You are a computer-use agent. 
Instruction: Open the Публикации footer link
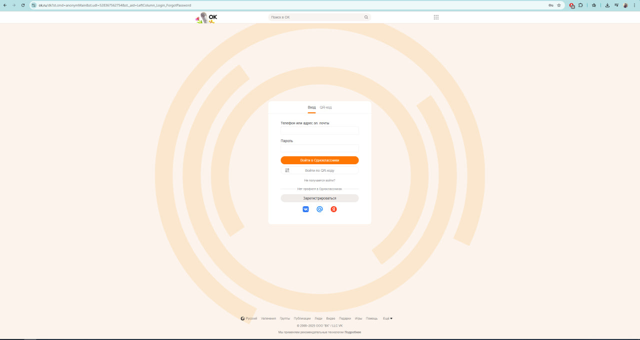(x=302, y=319)
